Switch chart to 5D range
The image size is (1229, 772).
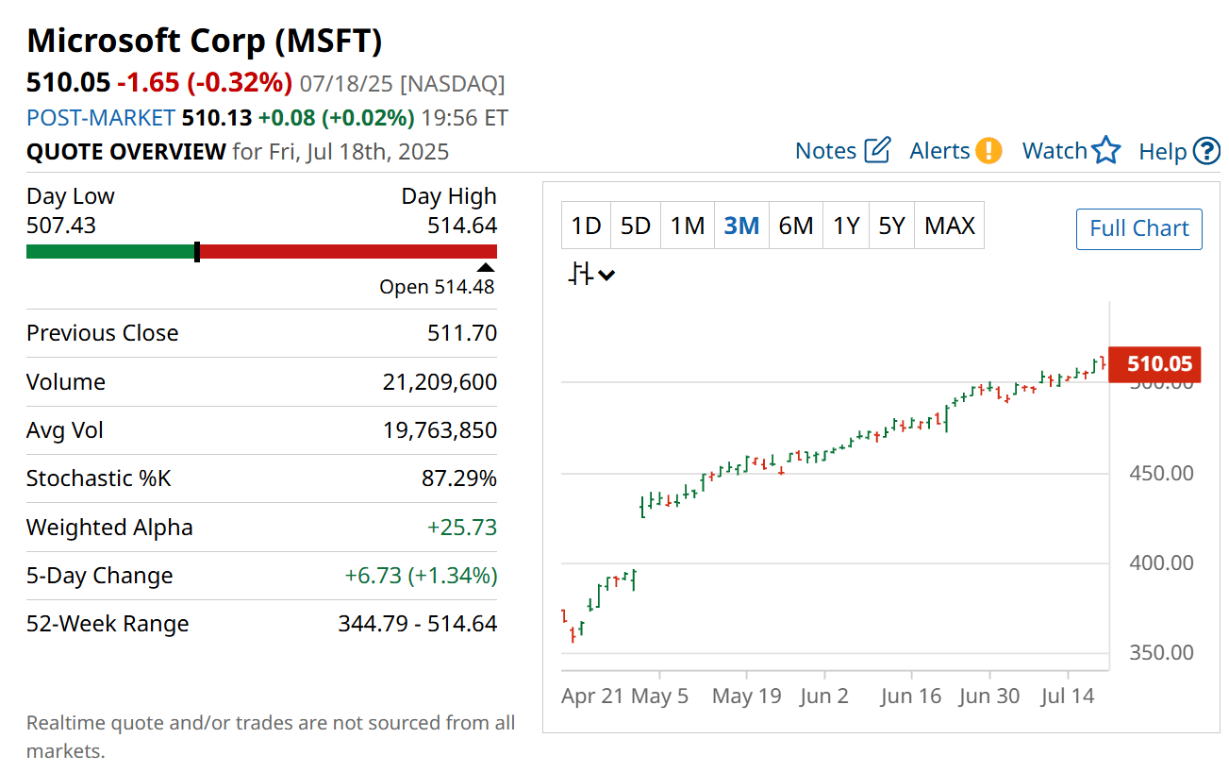[x=636, y=226]
